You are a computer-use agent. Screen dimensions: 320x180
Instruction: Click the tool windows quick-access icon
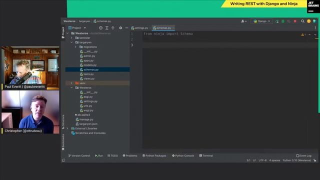[63, 160]
